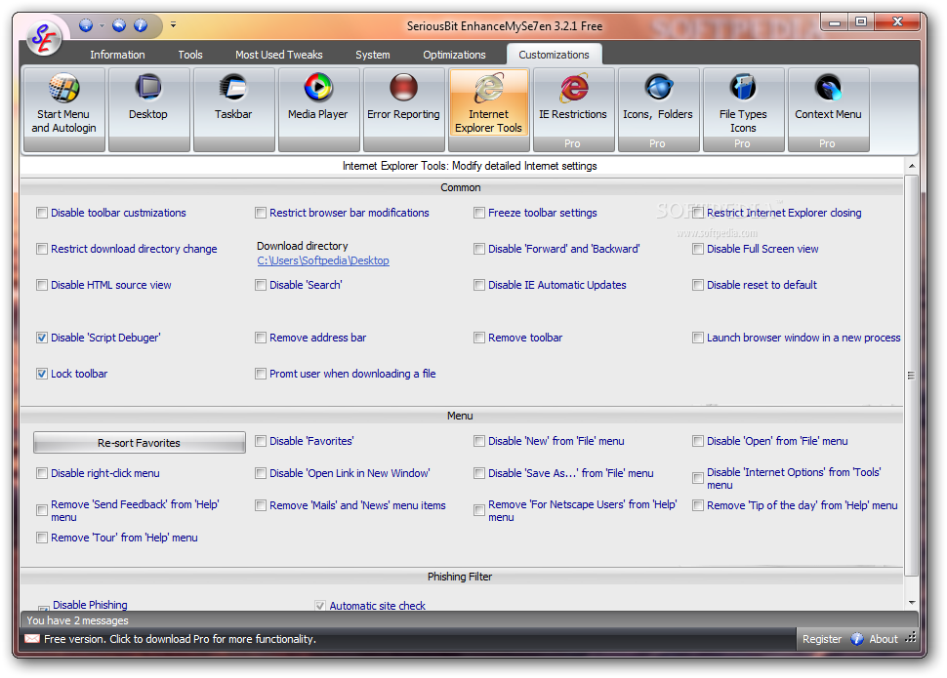Open the System tab
The width and height of the screenshot is (947, 678).
click(x=373, y=55)
